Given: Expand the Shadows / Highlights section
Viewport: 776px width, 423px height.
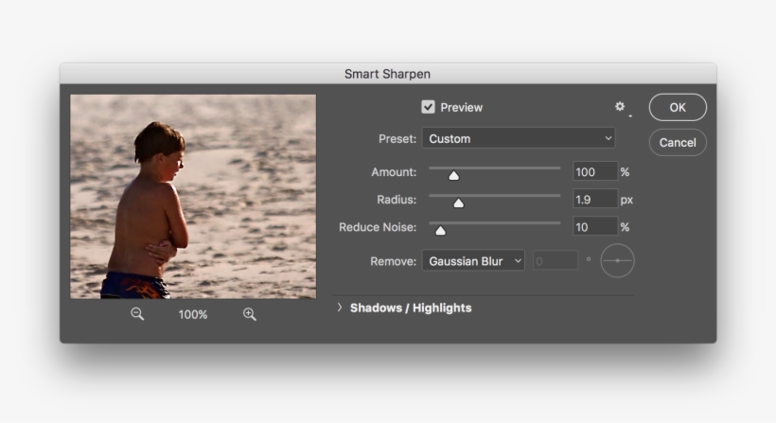Looking at the screenshot, I should 340,308.
